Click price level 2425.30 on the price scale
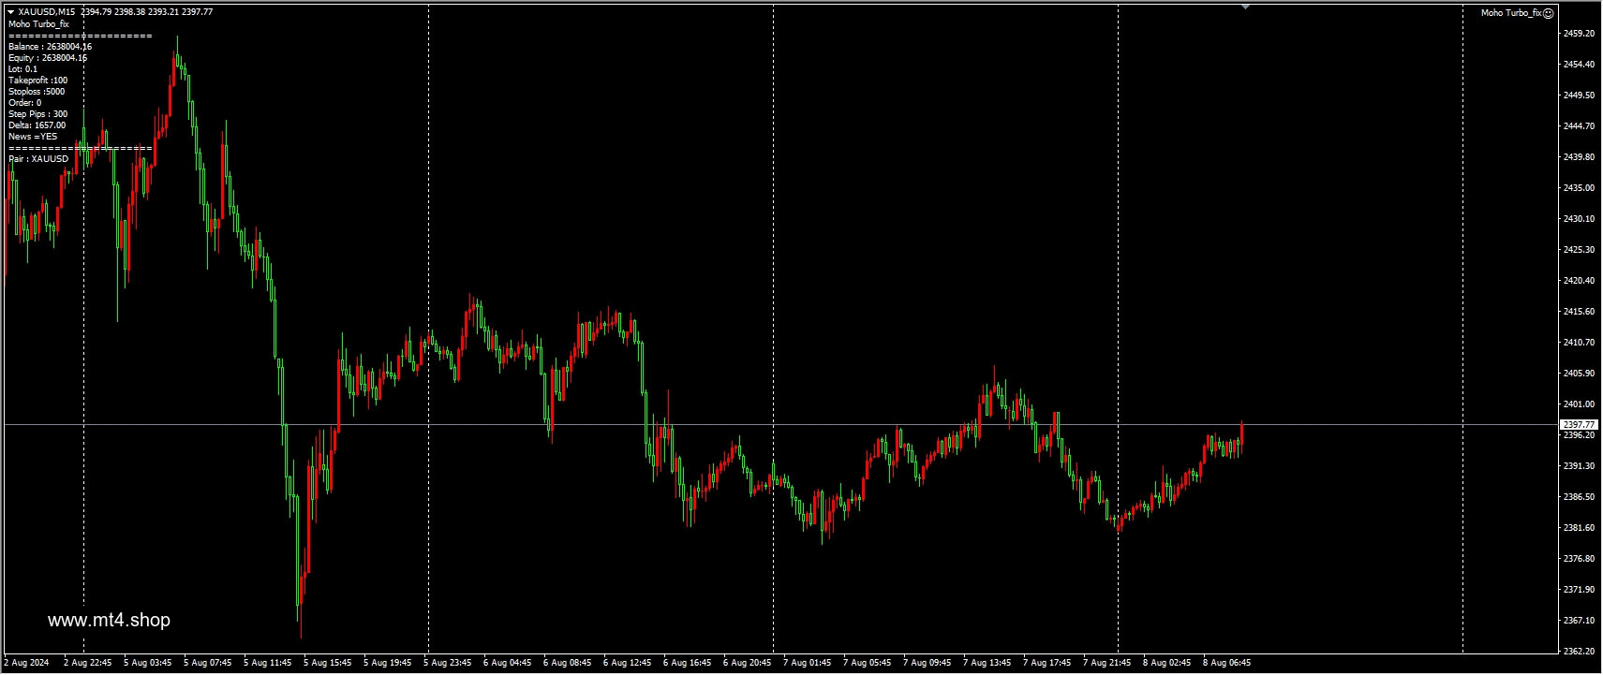 (1580, 250)
